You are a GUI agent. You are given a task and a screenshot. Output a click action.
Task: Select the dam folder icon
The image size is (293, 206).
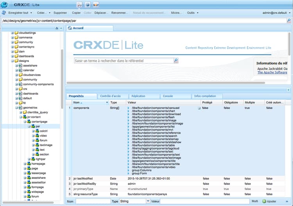click(16, 51)
